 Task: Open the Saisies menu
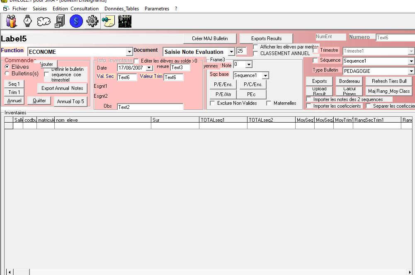(x=40, y=8)
